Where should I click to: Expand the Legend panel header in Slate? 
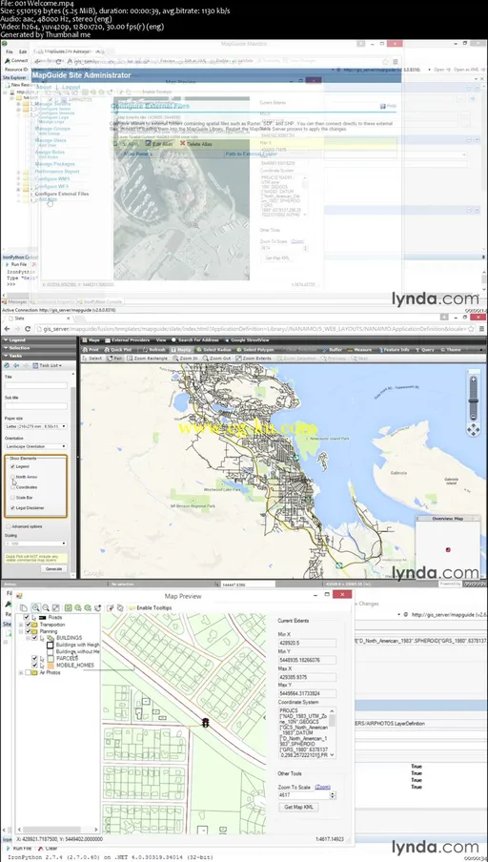pyautogui.click(x=38, y=340)
